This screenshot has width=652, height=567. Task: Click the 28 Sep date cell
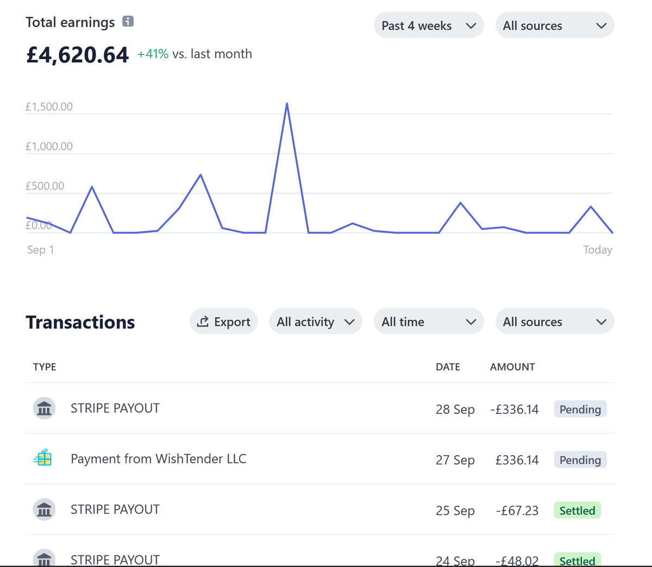(x=455, y=409)
